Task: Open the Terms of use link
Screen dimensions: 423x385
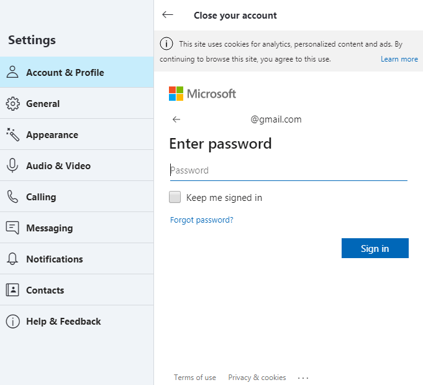Action: (195, 377)
